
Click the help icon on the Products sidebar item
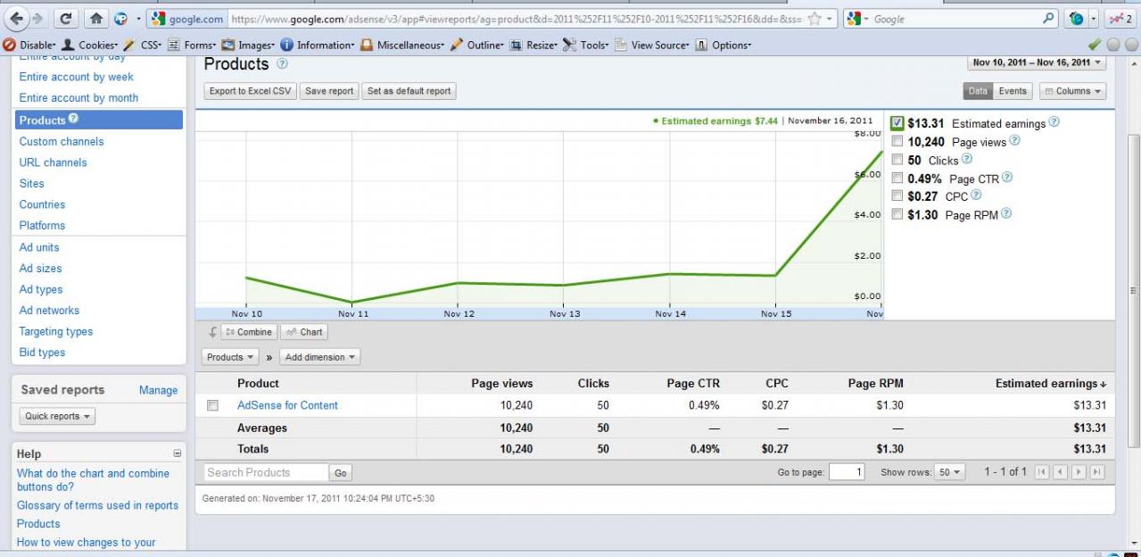click(x=73, y=119)
